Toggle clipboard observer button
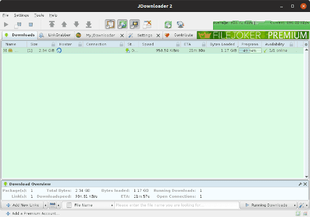 point(110,24)
